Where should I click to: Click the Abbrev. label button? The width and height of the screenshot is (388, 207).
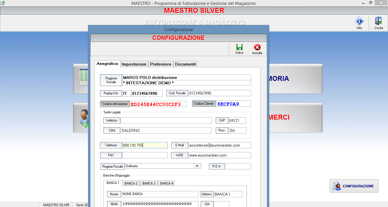point(207,194)
